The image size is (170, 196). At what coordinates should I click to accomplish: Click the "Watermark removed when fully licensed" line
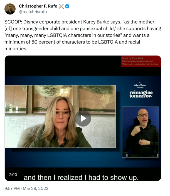pyautogui.click(x=140, y=64)
